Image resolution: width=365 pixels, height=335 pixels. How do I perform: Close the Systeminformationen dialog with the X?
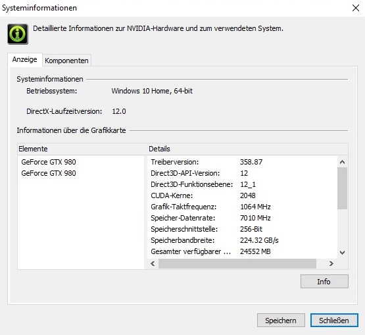[x=355, y=8]
